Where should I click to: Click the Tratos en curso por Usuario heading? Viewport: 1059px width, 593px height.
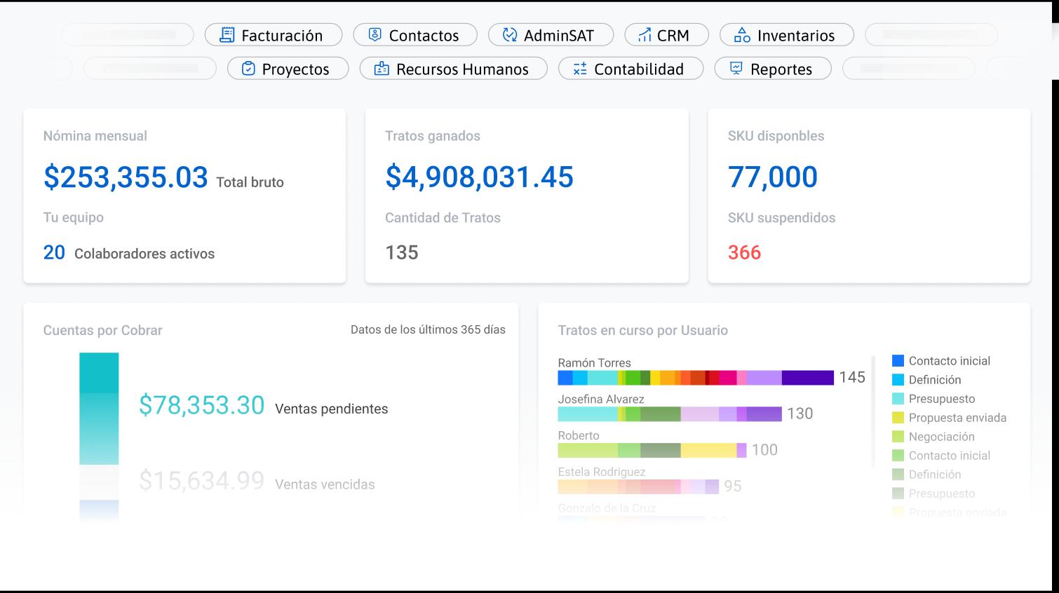pyautogui.click(x=642, y=330)
